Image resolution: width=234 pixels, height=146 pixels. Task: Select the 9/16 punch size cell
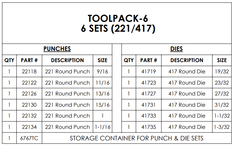[102, 71]
